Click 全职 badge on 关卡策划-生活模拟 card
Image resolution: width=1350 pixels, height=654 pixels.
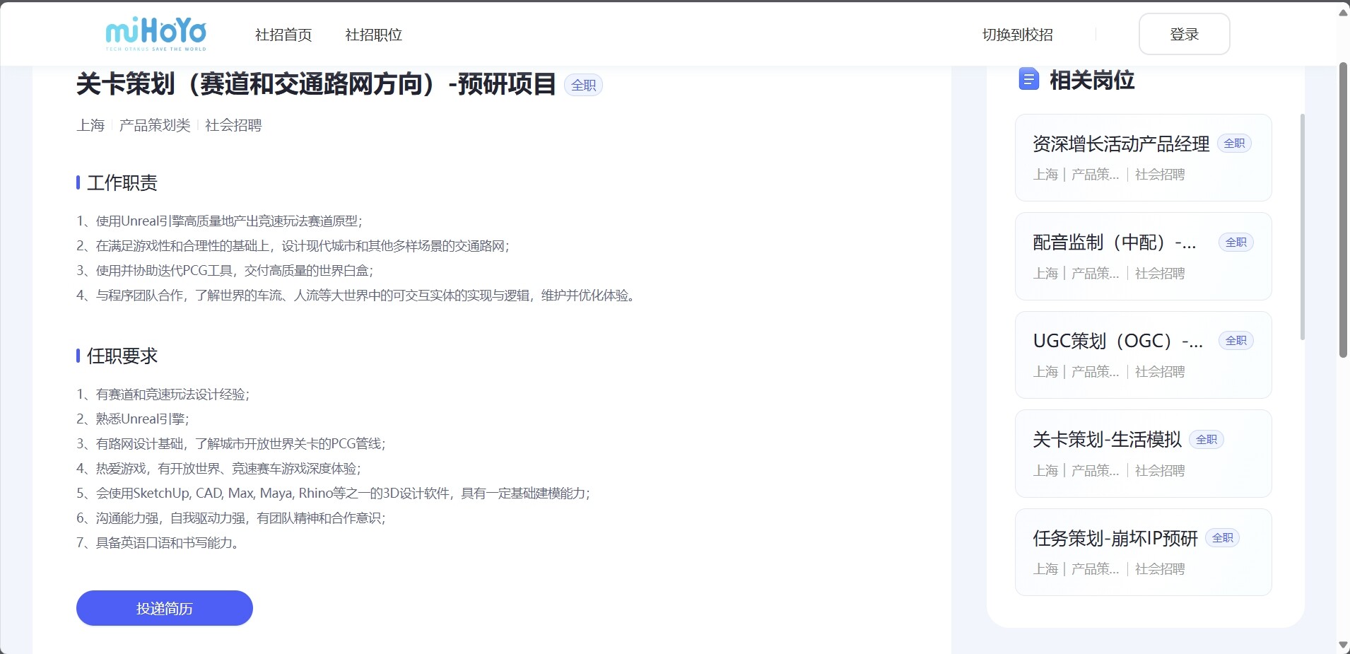coord(1206,440)
